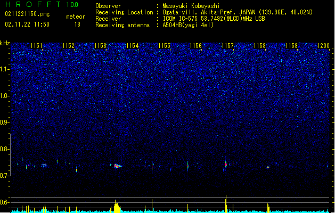Image resolution: width=335 pixels, height=213 pixels.
Task: Click the kHz axis unit label
Action: pos(5,43)
